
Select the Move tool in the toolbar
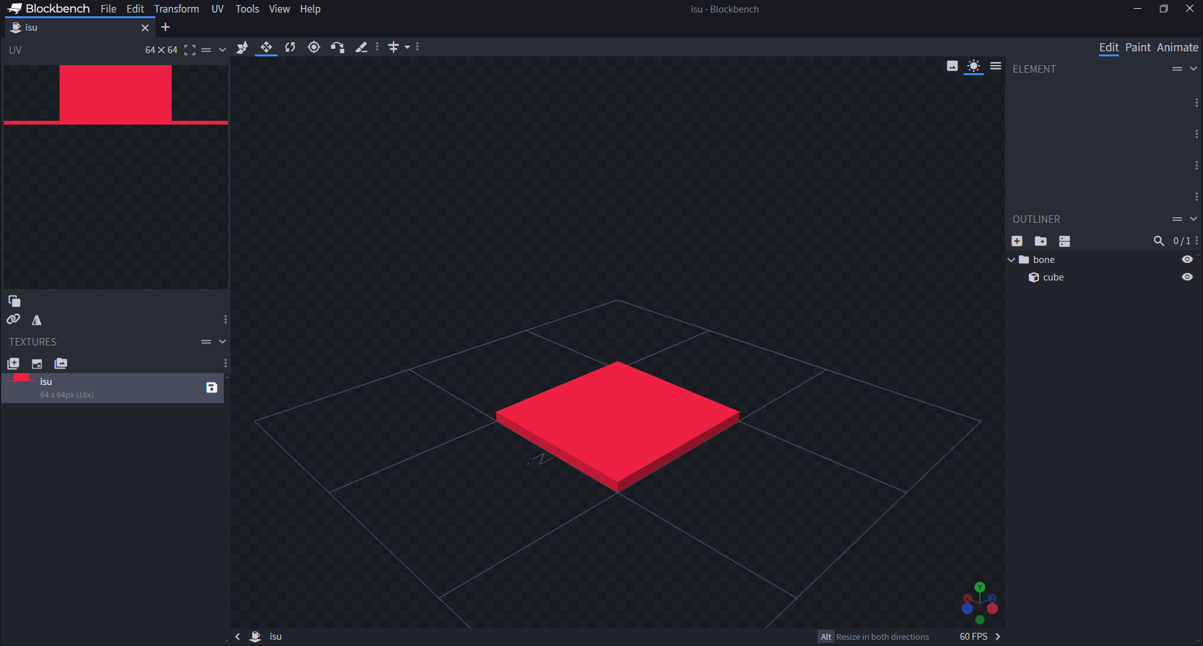pos(266,47)
